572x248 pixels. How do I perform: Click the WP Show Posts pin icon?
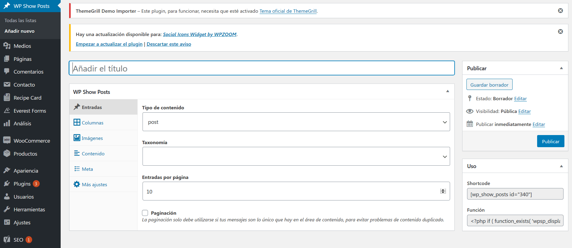coord(7,6)
